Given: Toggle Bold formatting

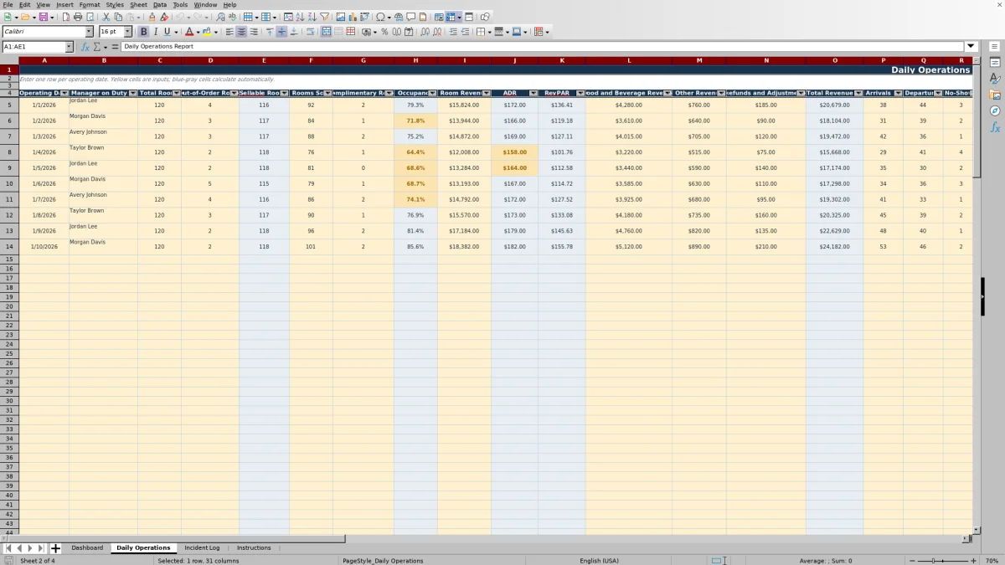Looking at the screenshot, I should click(143, 32).
